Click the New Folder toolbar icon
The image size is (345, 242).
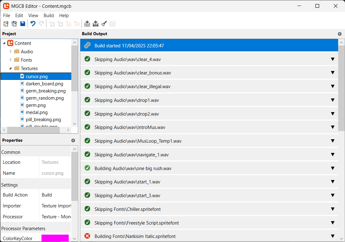pyautogui.click(x=69, y=24)
